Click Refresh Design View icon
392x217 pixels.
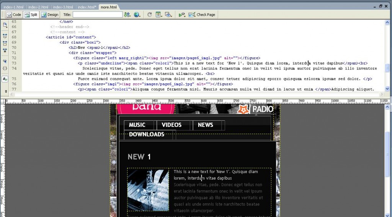click(x=150, y=15)
